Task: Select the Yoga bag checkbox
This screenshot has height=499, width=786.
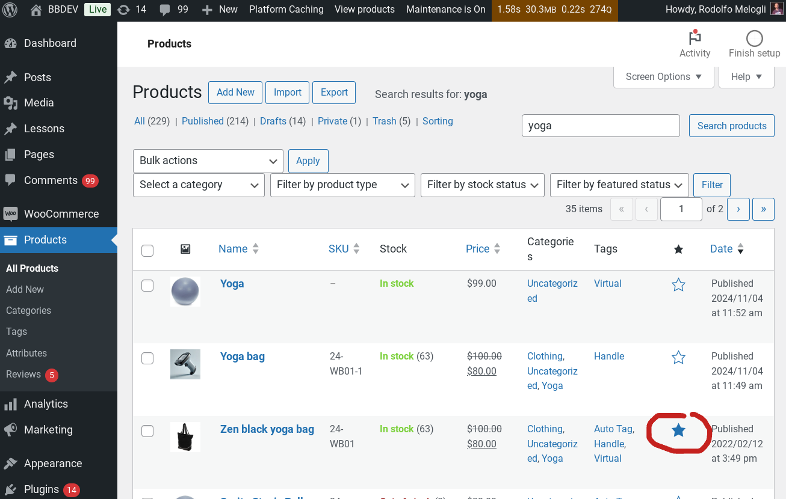Action: [x=147, y=358]
